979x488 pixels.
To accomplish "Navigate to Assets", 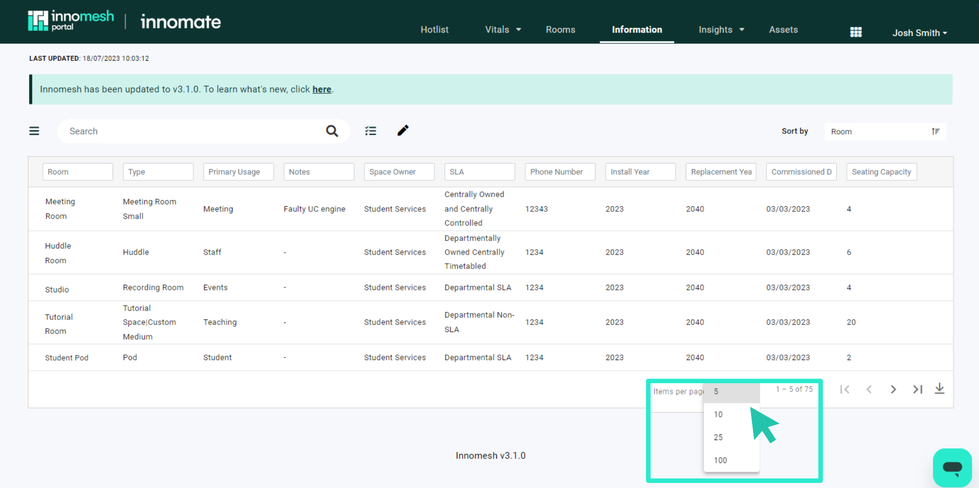I will pyautogui.click(x=783, y=30).
